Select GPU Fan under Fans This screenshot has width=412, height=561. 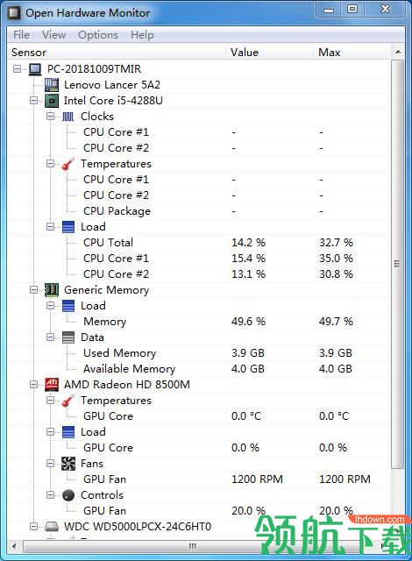199,479
